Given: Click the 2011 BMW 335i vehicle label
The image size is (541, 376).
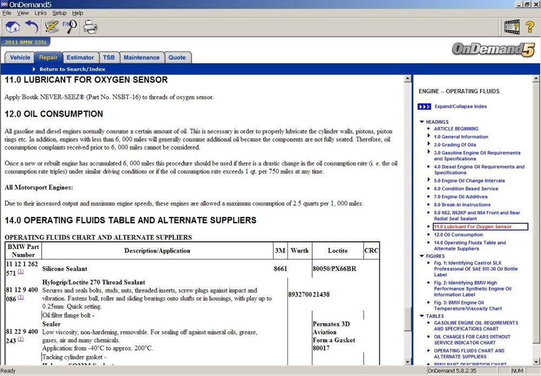Looking at the screenshot, I should [x=19, y=42].
